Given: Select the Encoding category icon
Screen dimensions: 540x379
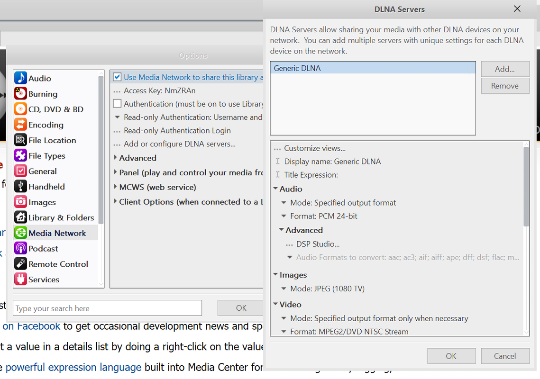Looking at the screenshot, I should click(20, 125).
